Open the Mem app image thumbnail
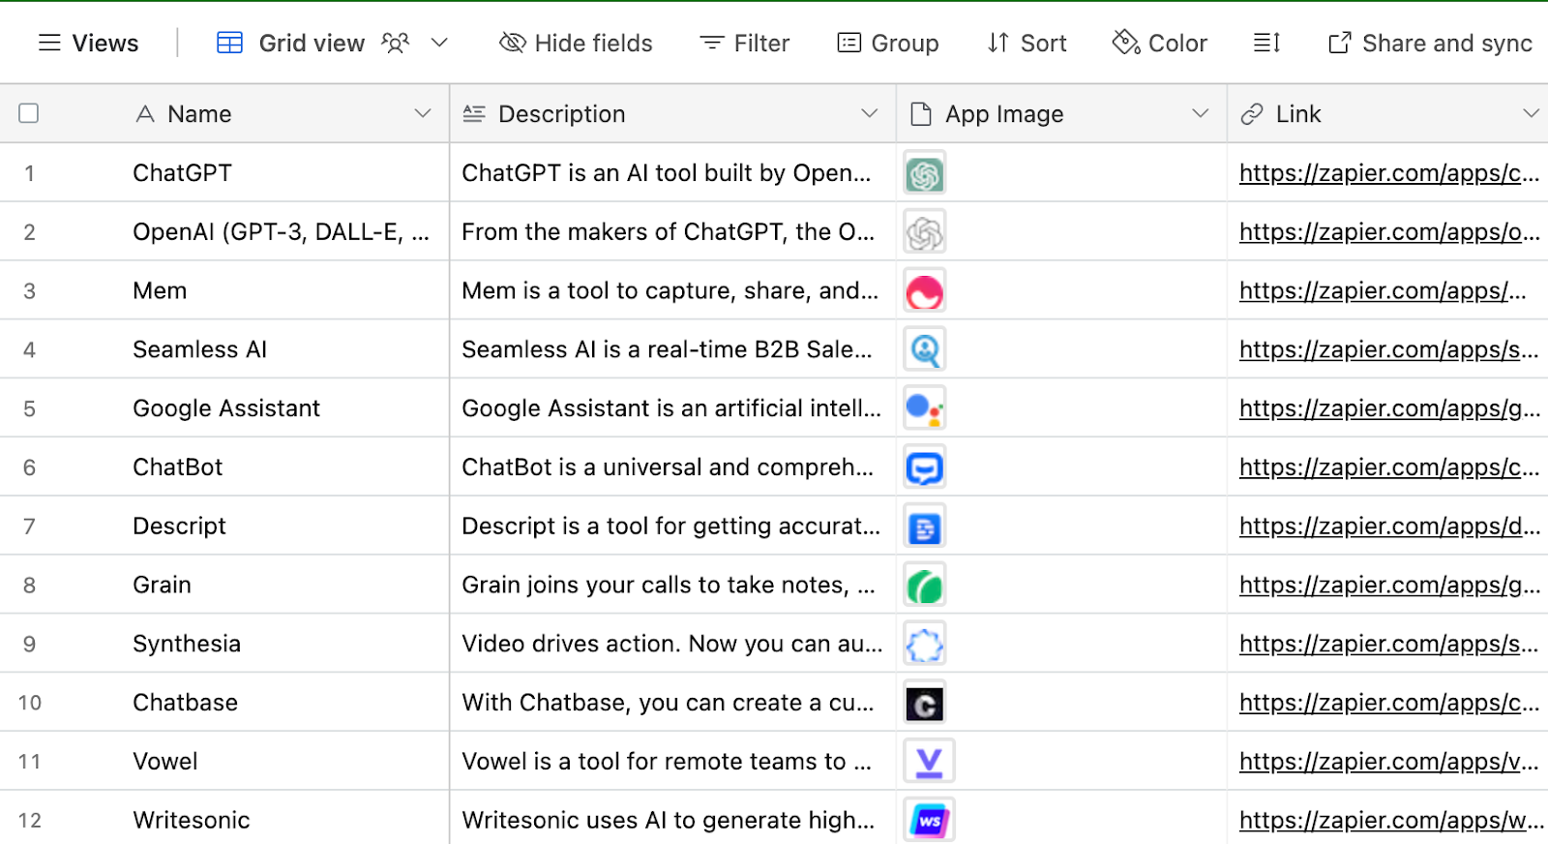Screen dimensions: 1548x844 point(925,291)
